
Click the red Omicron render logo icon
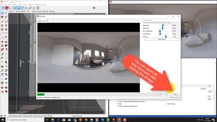(x=7, y=8)
